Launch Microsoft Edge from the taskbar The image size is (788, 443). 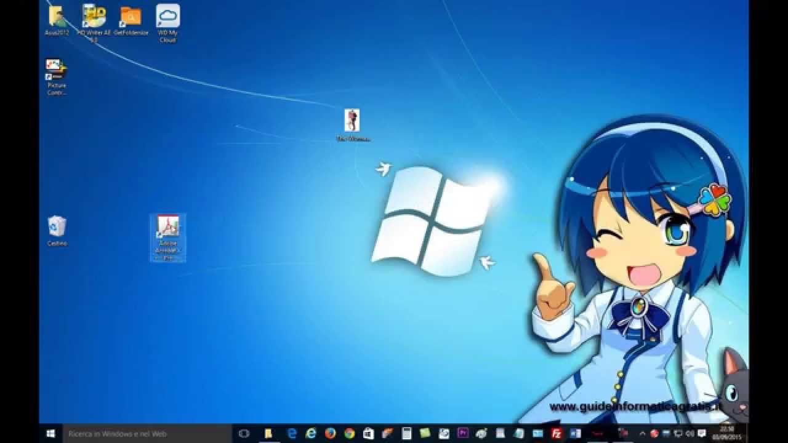click(292, 434)
